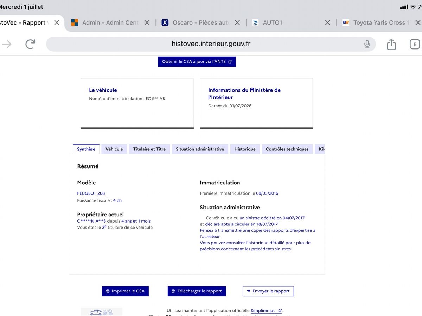Close the Admin Center tab

(147, 22)
